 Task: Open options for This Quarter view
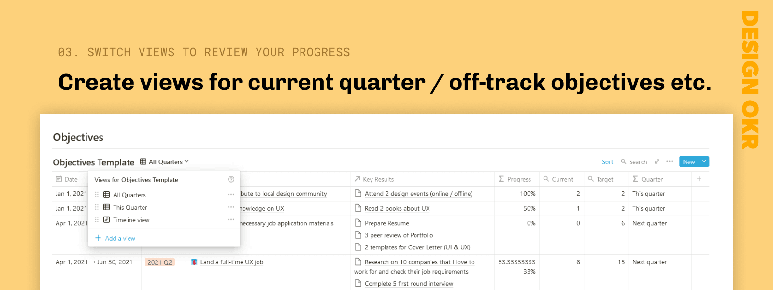231,207
